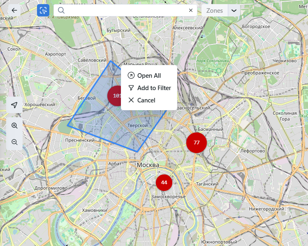This screenshot has width=308, height=246.
Task: Choose Open All from context menu
Action: [149, 76]
